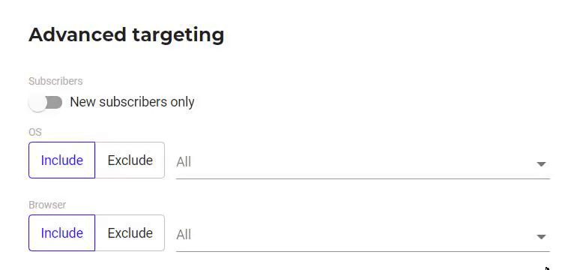Click the OS section label
The height and width of the screenshot is (270, 574).
34,132
